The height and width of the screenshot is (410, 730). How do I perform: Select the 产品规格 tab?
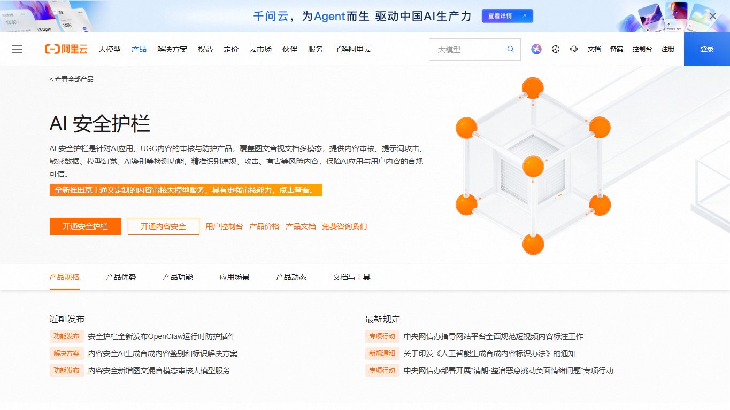click(x=65, y=277)
